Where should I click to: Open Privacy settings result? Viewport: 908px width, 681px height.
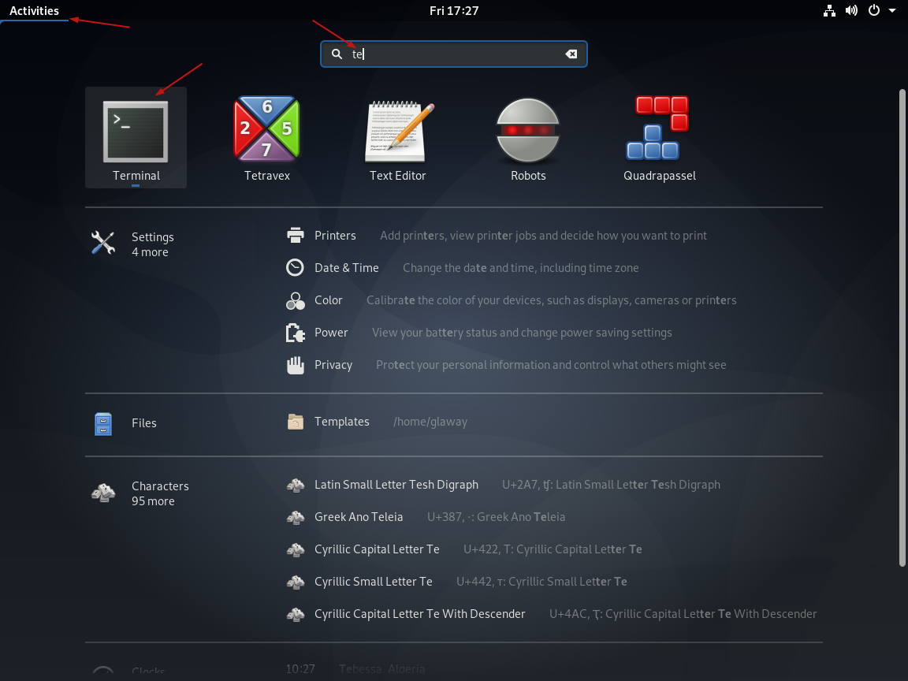(506, 365)
